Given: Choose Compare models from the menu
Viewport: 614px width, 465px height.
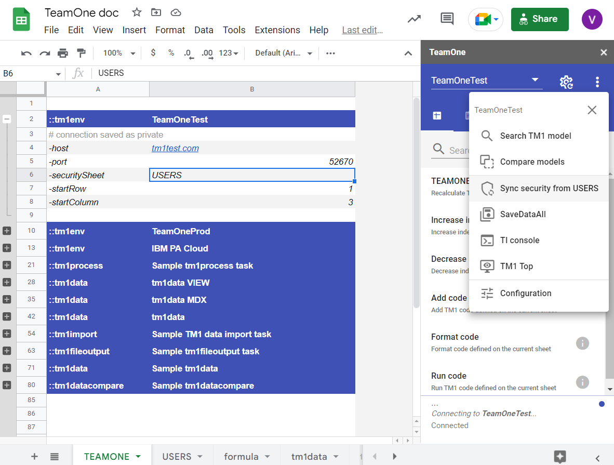Looking at the screenshot, I should click(539, 162).
